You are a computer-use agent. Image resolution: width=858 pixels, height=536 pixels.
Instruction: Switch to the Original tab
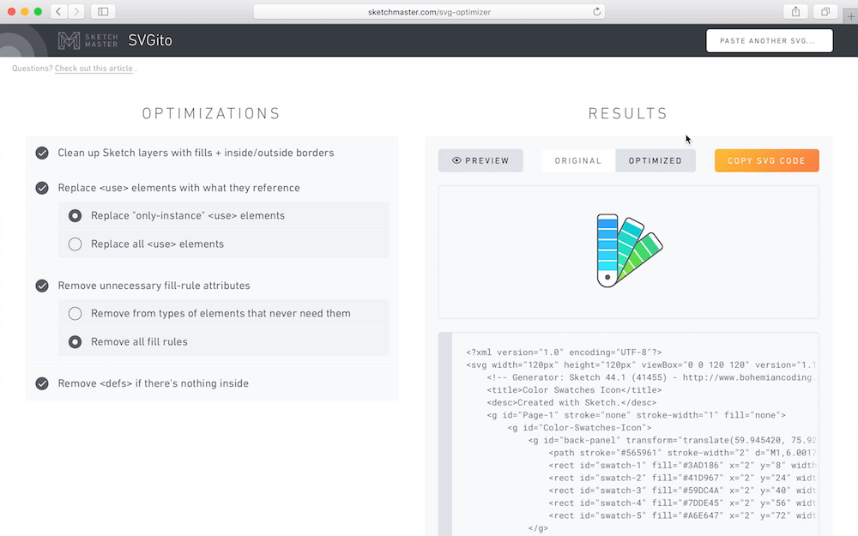point(578,160)
